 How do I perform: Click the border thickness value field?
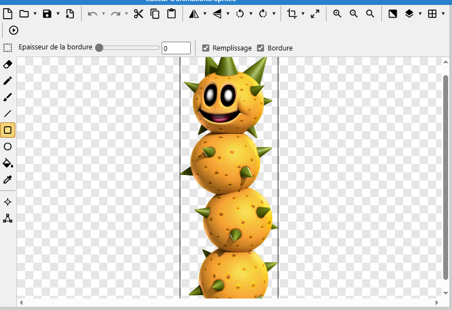click(176, 48)
